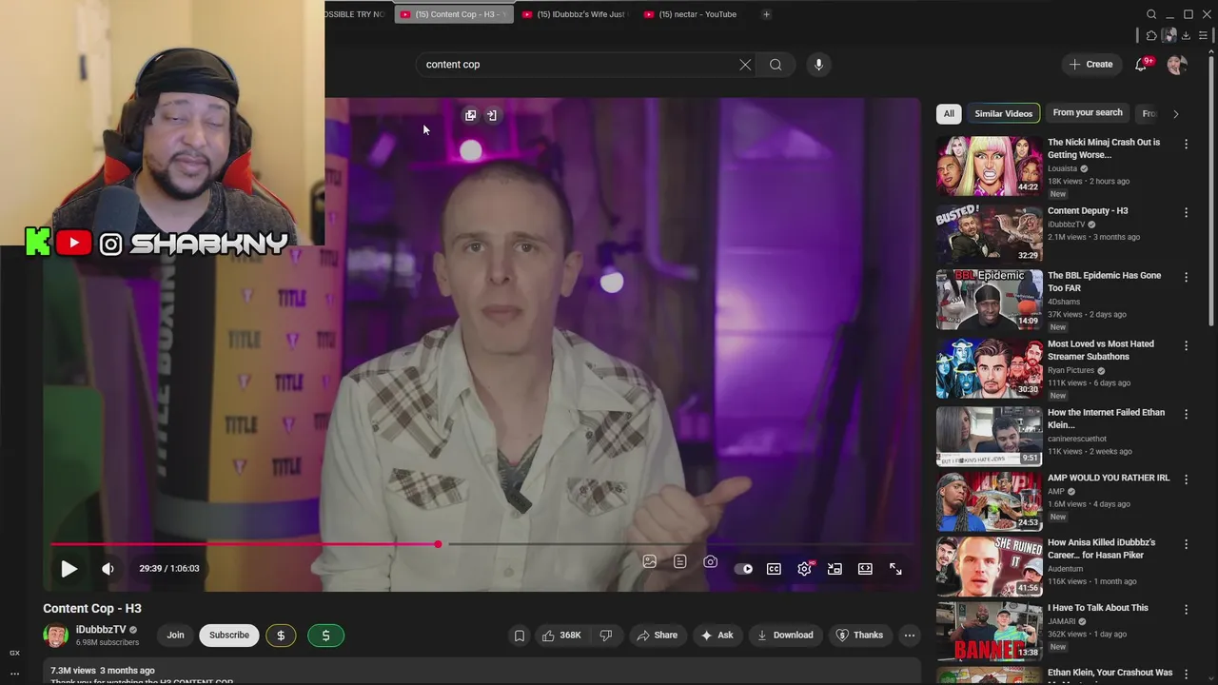Open the Content Deputy - H3 thumbnail
This screenshot has height=685, width=1218.
[x=989, y=233]
